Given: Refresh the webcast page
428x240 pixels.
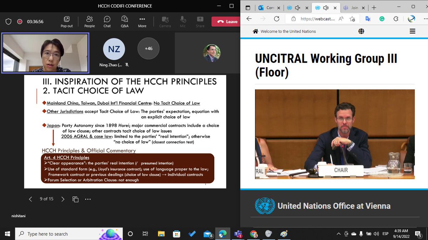Looking at the screenshot, I should [276, 19].
